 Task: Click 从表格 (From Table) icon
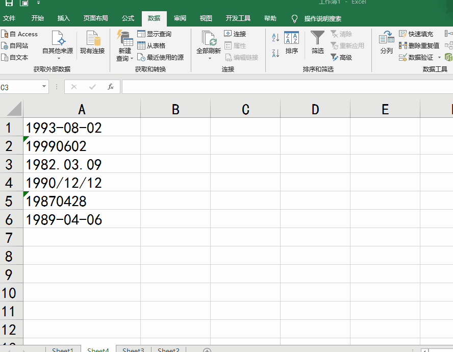(x=153, y=45)
